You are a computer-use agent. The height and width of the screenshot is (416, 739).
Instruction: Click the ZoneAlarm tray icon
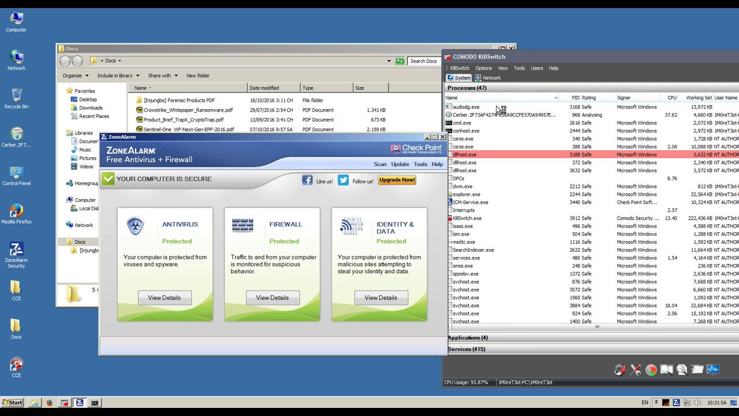(x=676, y=402)
